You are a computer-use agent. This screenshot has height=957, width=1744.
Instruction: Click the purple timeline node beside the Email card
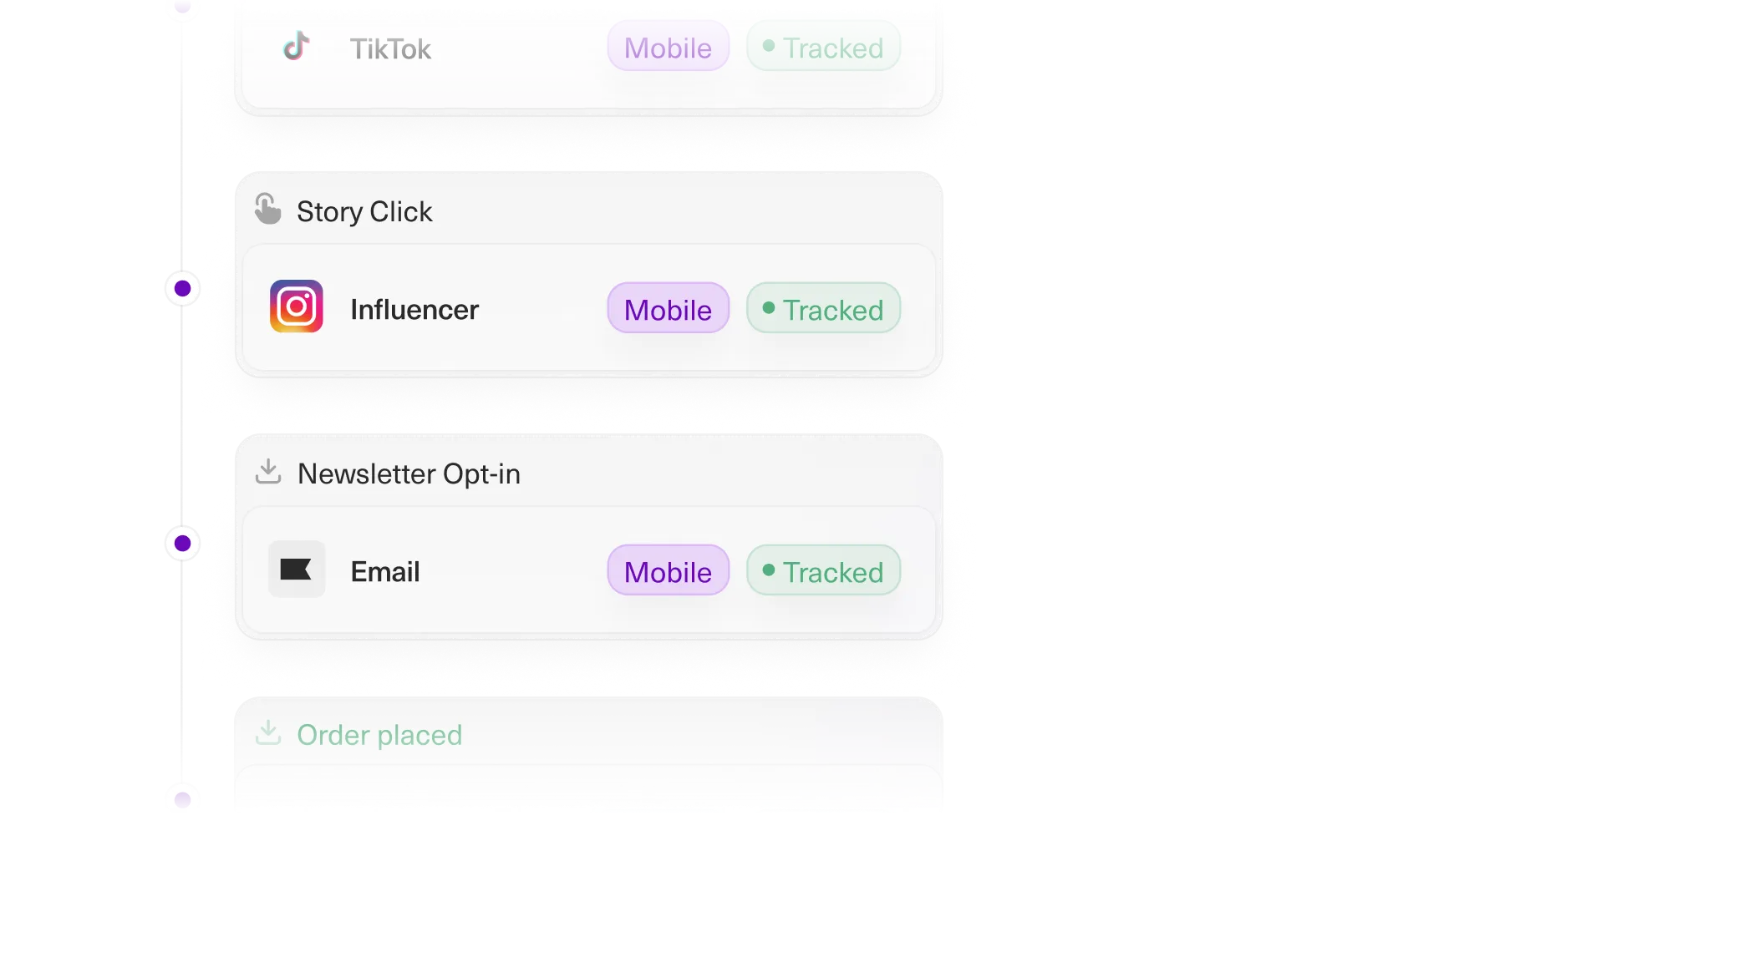[x=181, y=544]
